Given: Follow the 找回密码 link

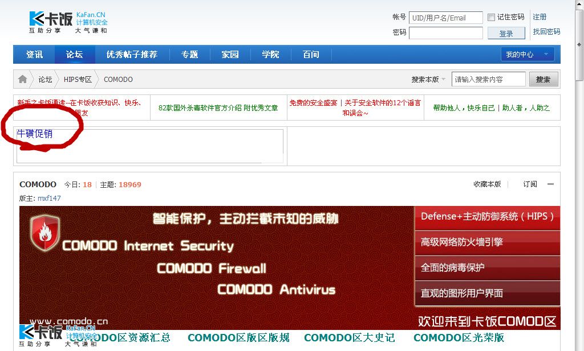Looking at the screenshot, I should click(x=546, y=31).
